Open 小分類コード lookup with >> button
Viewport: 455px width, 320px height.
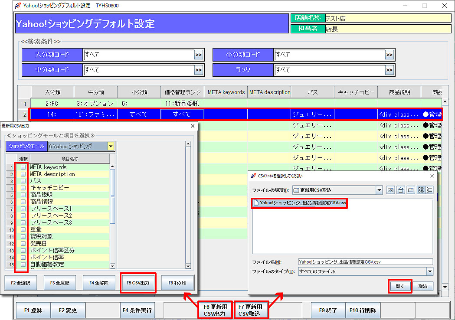pos(389,55)
